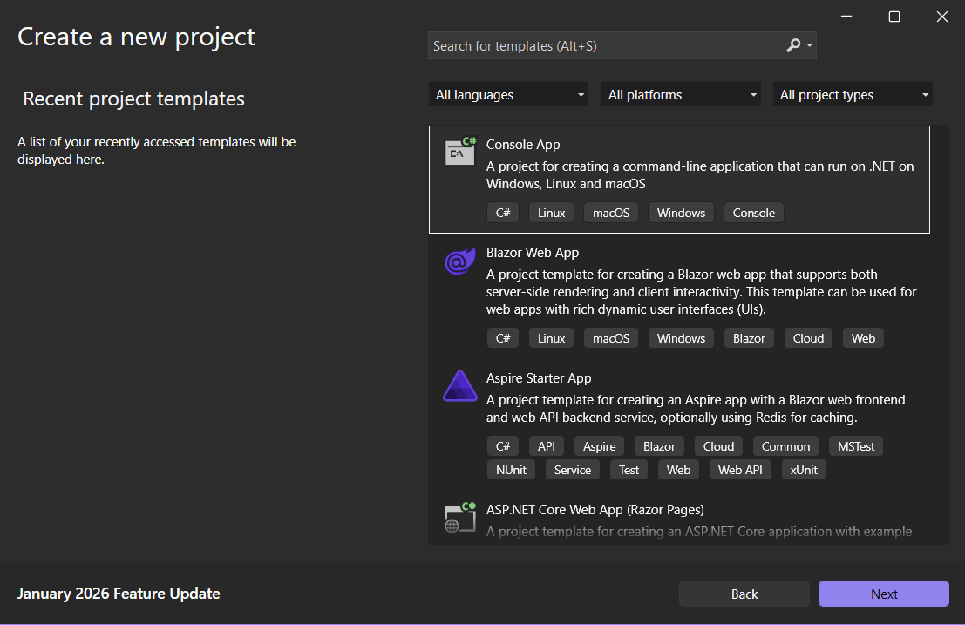This screenshot has width=965, height=625.
Task: Open the All platforms dropdown
Action: coord(681,94)
